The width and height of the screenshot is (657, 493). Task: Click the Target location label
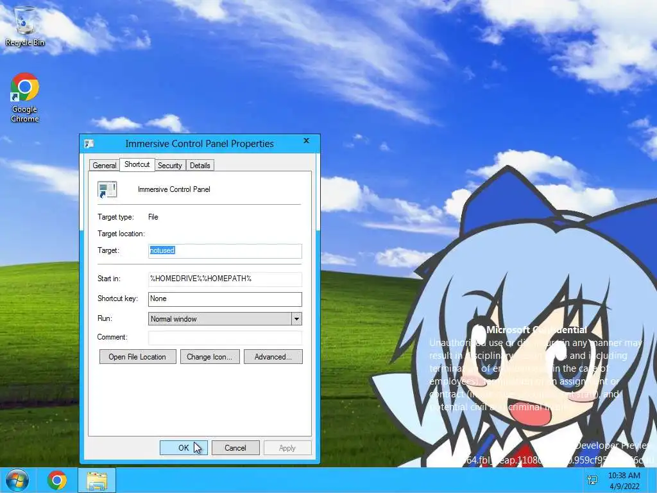[x=121, y=234]
